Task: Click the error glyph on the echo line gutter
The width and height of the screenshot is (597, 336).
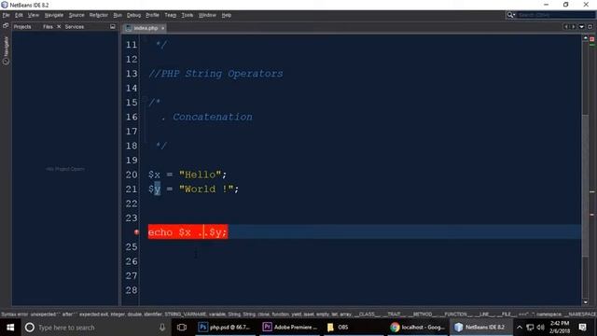Action: click(x=137, y=232)
